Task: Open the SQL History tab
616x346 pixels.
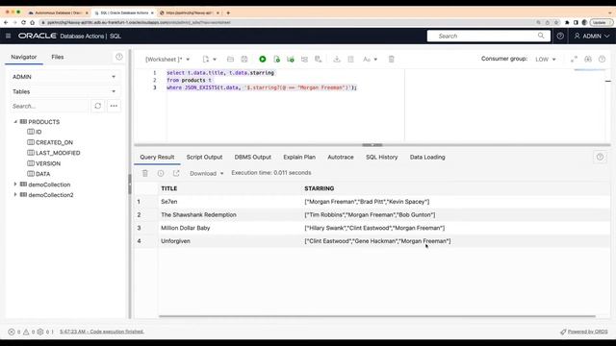Action: 382,157
